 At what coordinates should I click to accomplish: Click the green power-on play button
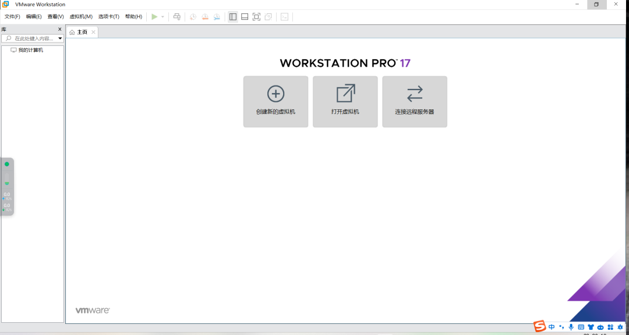click(x=154, y=17)
